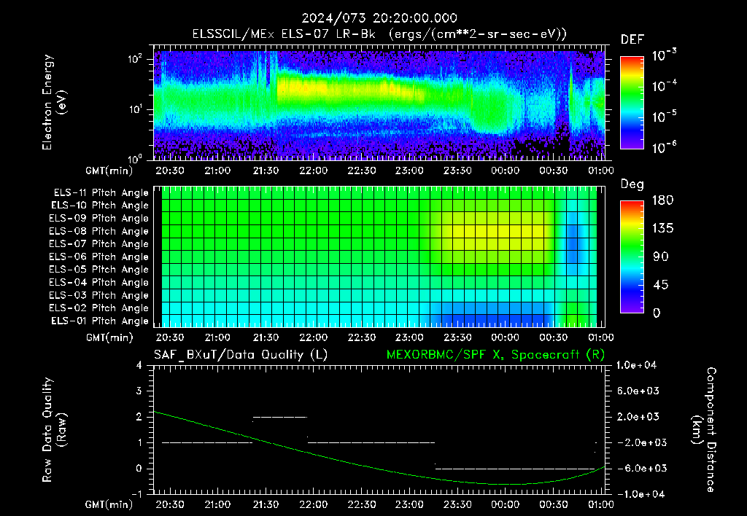Click the green MEXORBMC/SPF X, Spacecraft (R) label
This screenshot has width=747, height=516.
(x=495, y=355)
